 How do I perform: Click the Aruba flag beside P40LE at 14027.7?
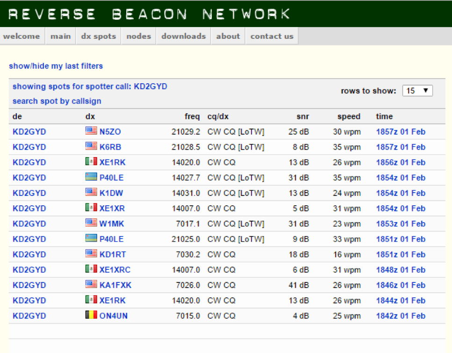(x=91, y=178)
